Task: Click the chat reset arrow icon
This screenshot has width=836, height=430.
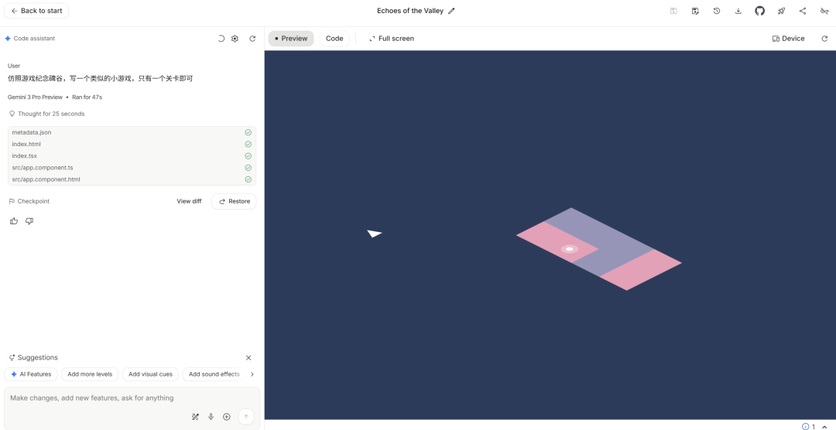Action: [x=252, y=39]
